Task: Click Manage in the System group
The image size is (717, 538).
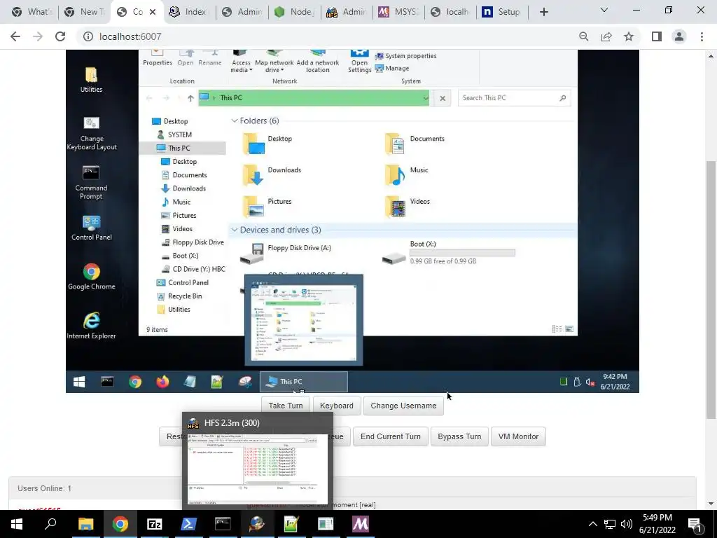Action: [392, 68]
